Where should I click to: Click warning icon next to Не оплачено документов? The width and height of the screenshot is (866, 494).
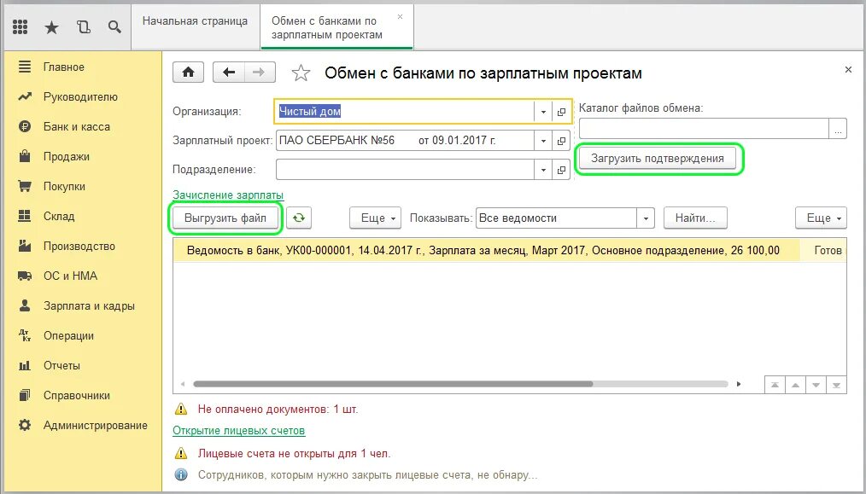tap(180, 409)
